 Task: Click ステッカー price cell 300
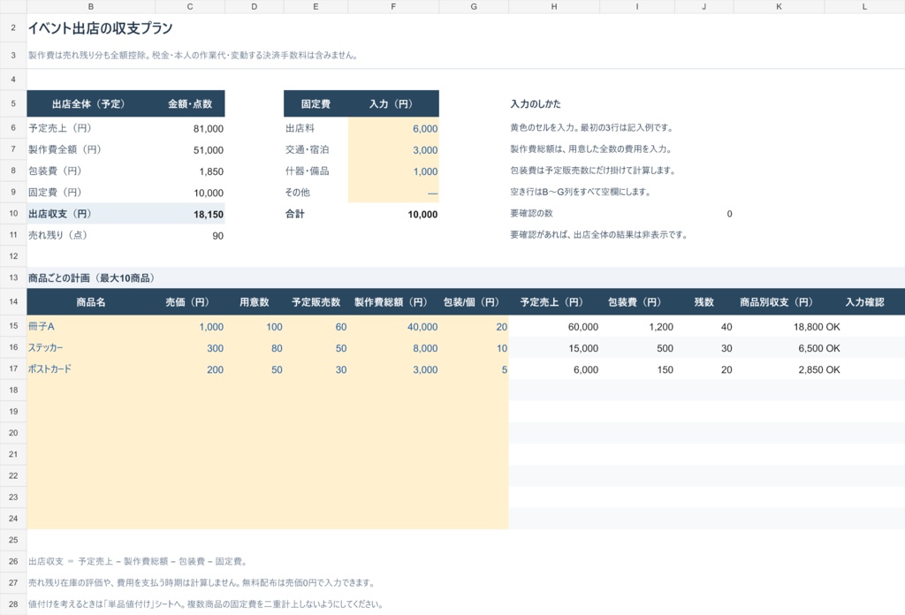pos(190,348)
